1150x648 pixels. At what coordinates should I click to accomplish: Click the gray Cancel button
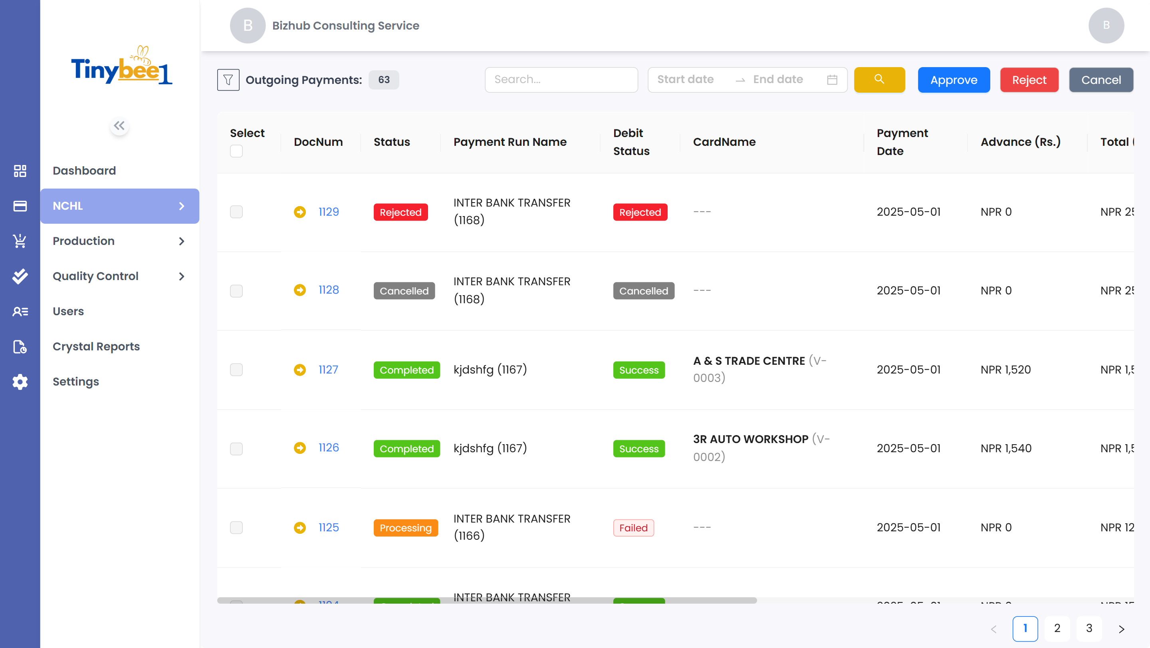tap(1101, 80)
